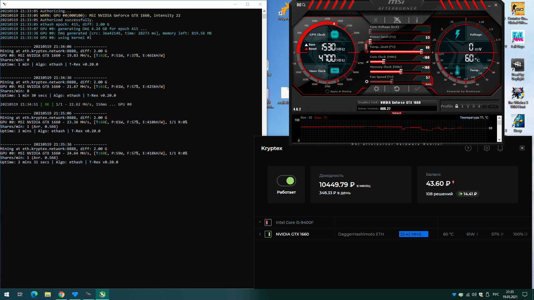Open Dead by Daylight desktop shortcut
Viewport: 534px width, 300px height.
click(518, 69)
